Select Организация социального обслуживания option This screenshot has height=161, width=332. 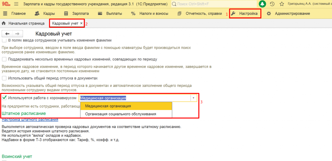click(126, 114)
